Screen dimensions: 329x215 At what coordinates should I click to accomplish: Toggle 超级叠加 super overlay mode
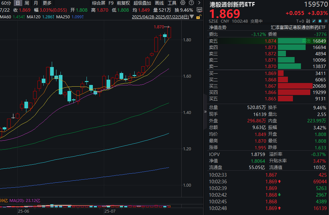click(142, 3)
